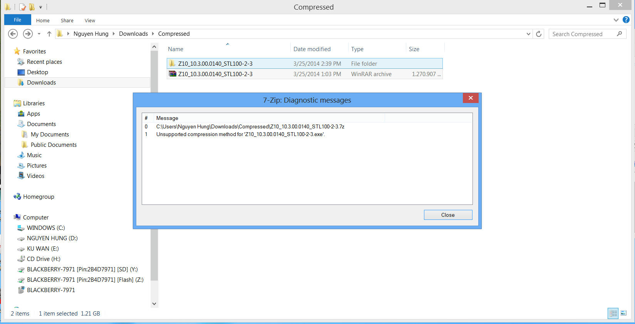The width and height of the screenshot is (635, 324).
Task: Open Downloads in navigation pane
Action: click(x=41, y=82)
